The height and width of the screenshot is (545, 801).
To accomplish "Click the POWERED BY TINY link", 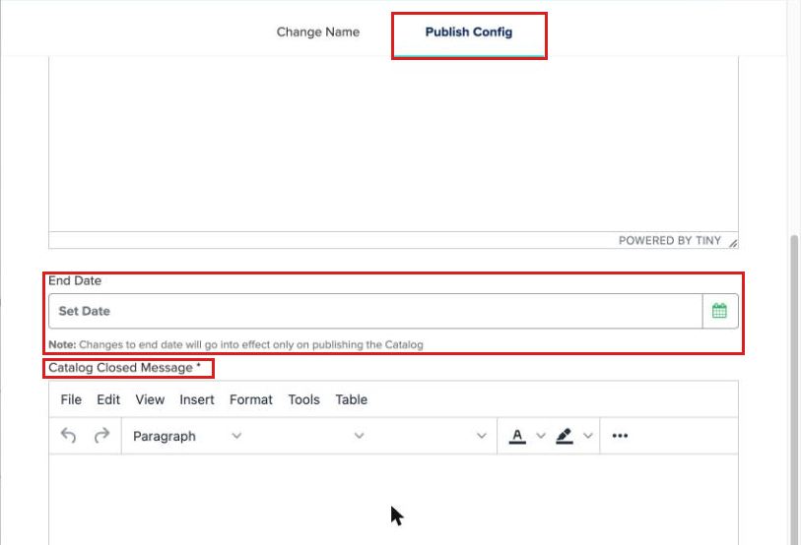I will coord(670,240).
